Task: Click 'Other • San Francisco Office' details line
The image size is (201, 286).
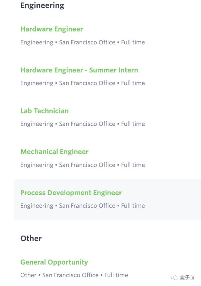Action: tap(74, 275)
